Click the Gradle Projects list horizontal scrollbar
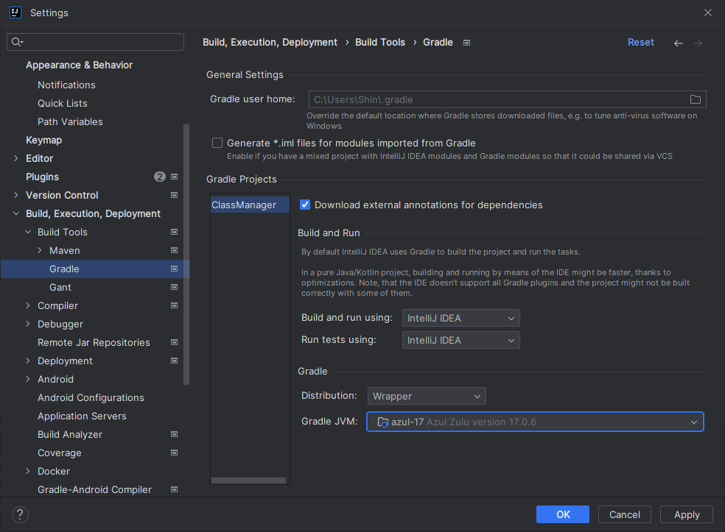 pos(248,480)
